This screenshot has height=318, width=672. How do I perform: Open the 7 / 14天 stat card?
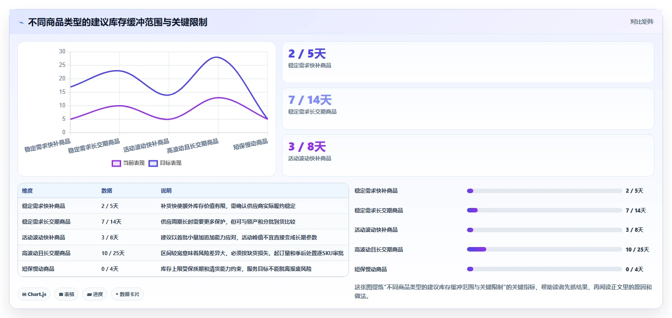click(468, 109)
